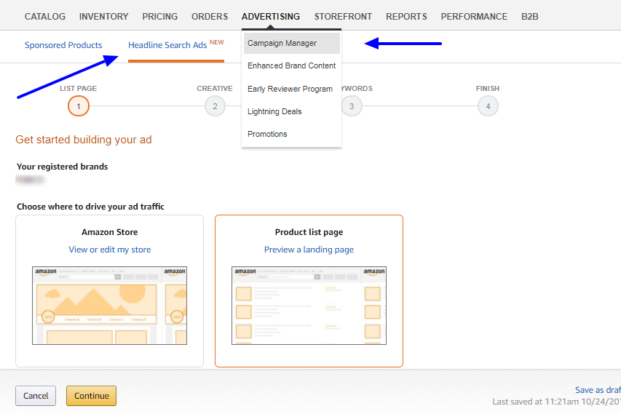Image resolution: width=621 pixels, height=414 pixels.
Task: Choose the Amazon Store card heading
Action: point(110,232)
